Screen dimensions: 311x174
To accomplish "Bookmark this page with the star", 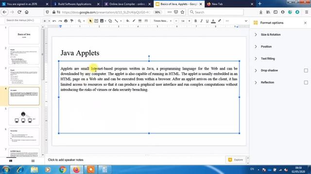I will [182, 12].
